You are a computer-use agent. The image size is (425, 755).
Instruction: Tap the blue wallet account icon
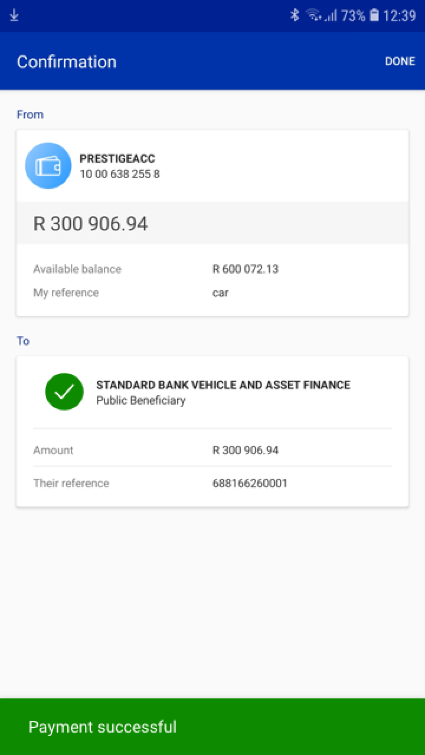point(48,166)
